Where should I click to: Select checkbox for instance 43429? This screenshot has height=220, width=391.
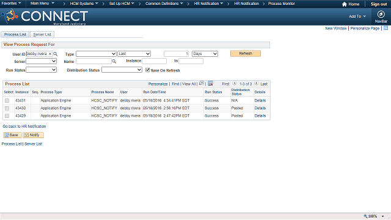click(7, 116)
